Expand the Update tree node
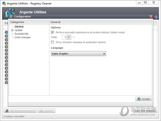The image size is (161, 121). click(12, 30)
